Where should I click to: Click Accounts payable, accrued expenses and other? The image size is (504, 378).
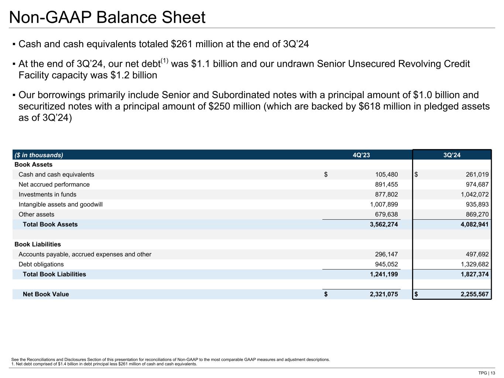click(x=85, y=254)
